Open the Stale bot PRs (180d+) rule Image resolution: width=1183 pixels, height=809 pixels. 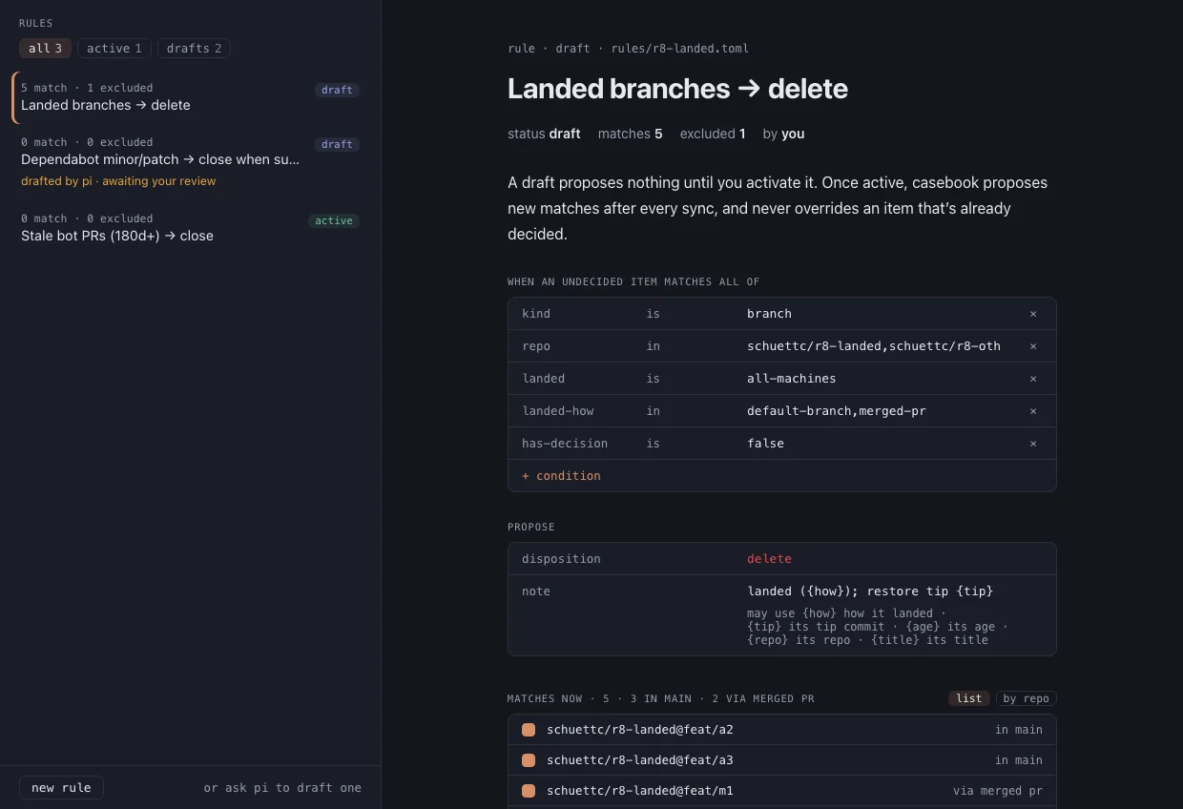click(x=190, y=228)
